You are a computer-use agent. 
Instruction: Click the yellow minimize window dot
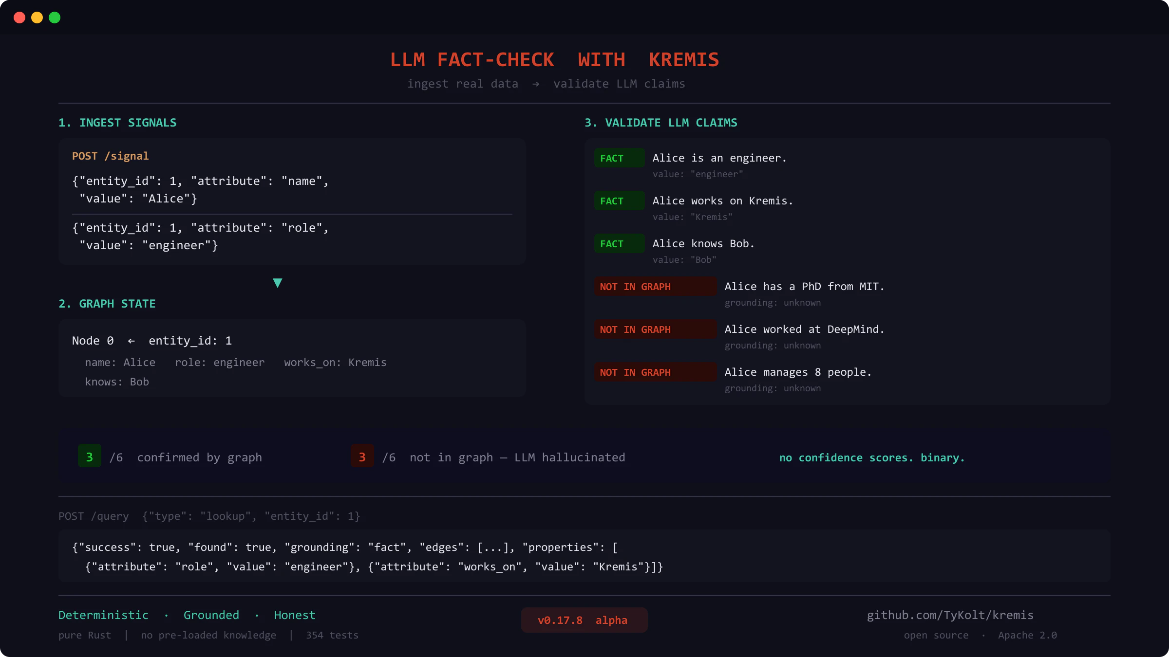[37, 18]
